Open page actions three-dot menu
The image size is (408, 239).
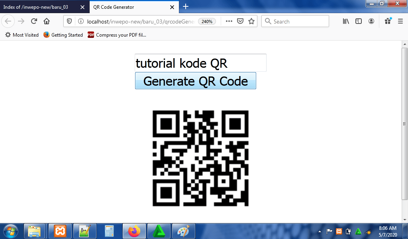pyautogui.click(x=229, y=22)
